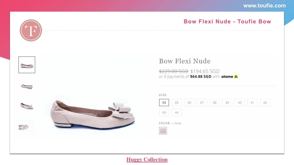Open the Huggy Collection link
This screenshot has height=165, width=294.
(147, 160)
